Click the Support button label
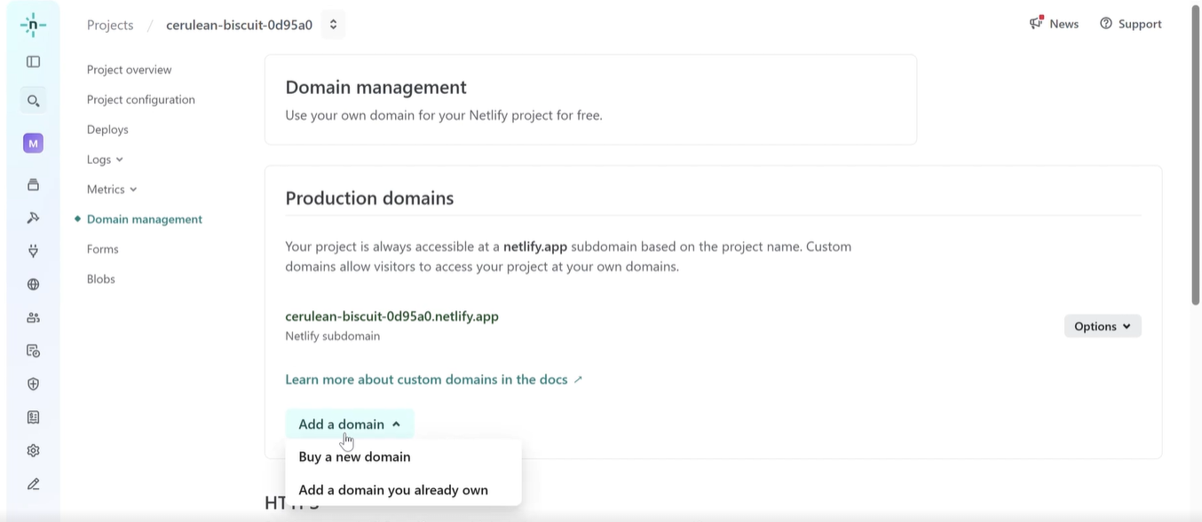The width and height of the screenshot is (1202, 522). pyautogui.click(x=1140, y=24)
